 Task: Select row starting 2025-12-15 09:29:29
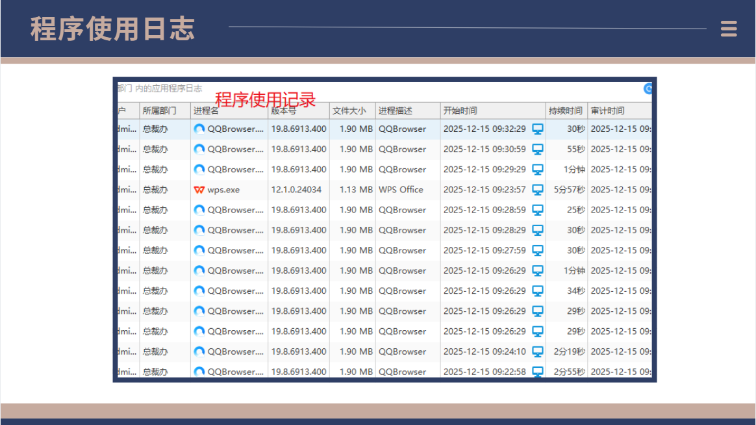click(384, 170)
